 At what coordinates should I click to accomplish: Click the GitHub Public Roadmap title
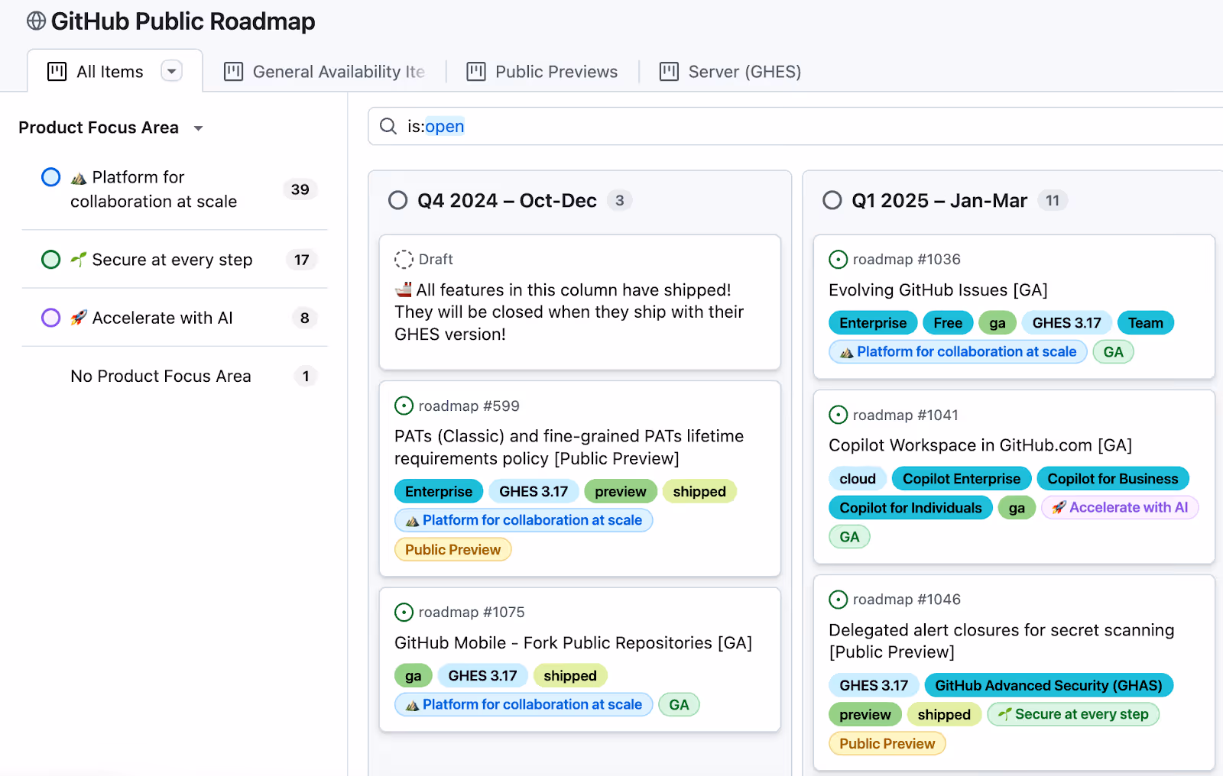[x=183, y=21]
